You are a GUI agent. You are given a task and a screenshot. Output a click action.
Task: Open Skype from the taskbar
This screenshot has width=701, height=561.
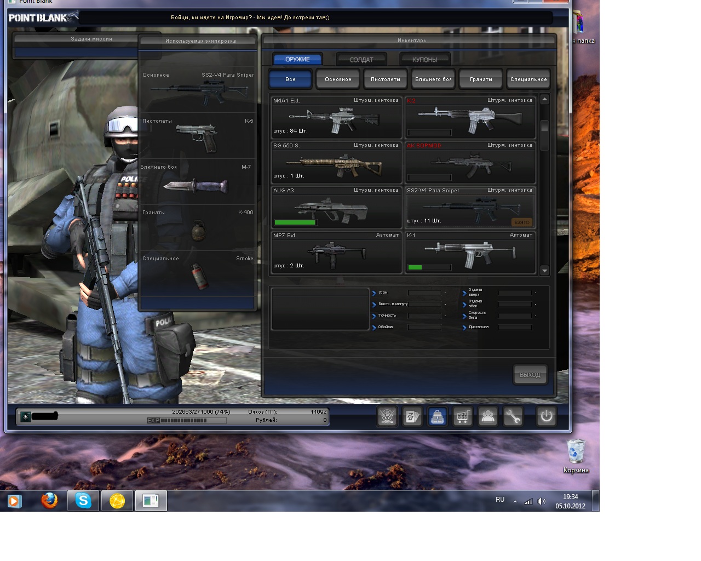(x=83, y=501)
